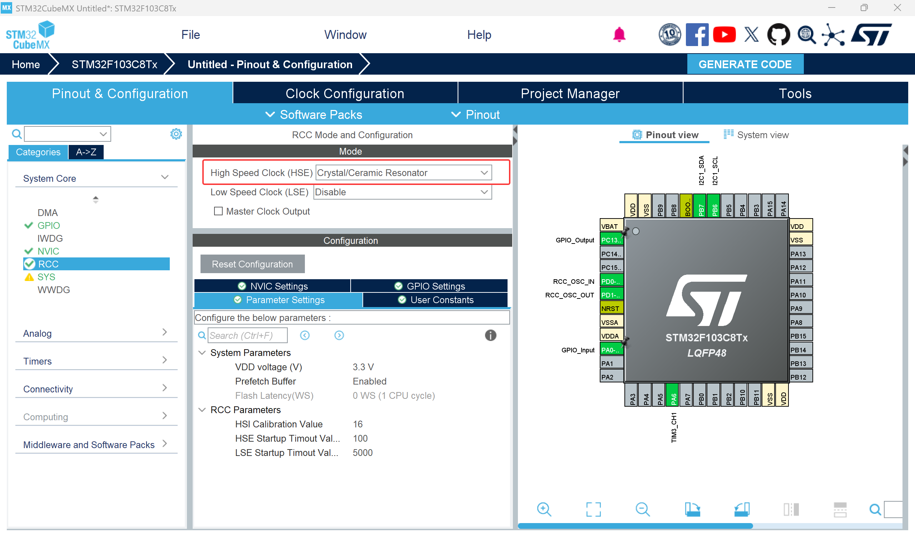
Task: Open the 10th anniversary badge icon
Action: point(669,35)
